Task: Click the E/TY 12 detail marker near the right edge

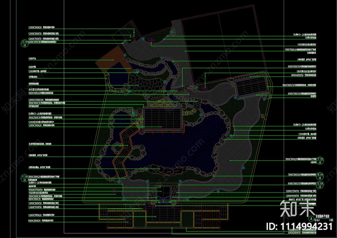Action: 320,184
